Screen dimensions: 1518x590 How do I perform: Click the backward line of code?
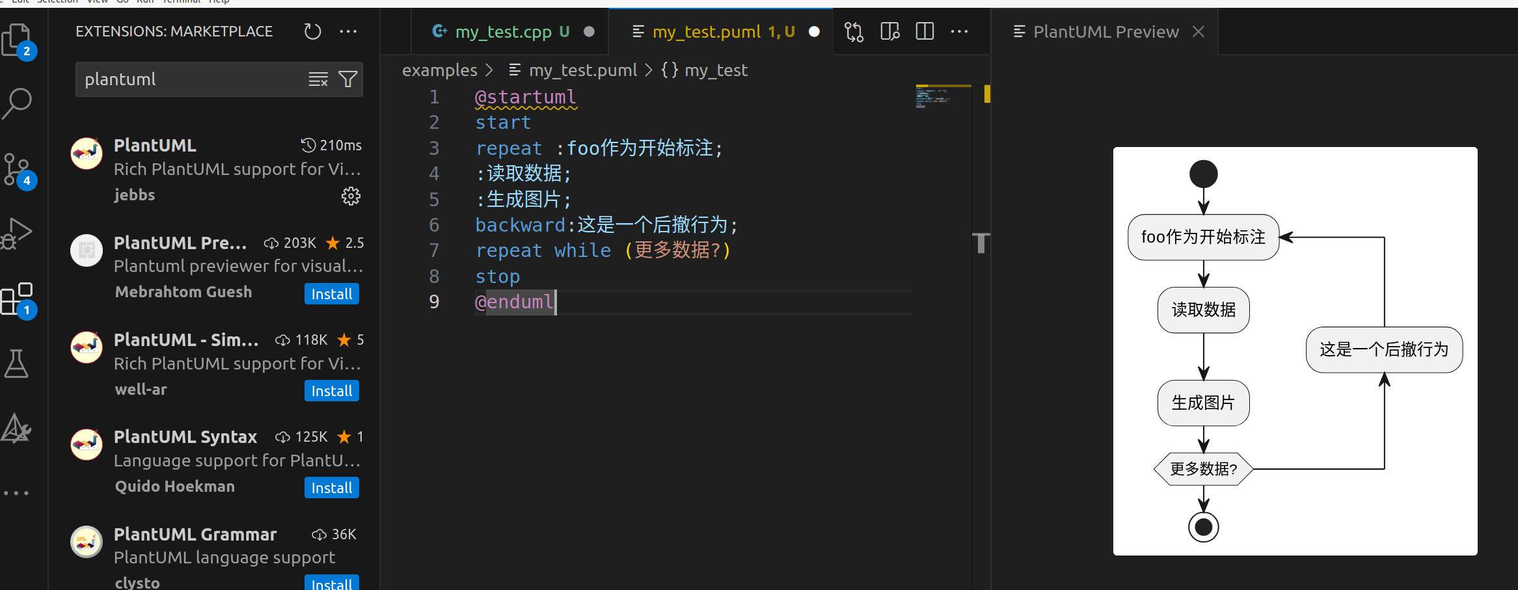tap(606, 225)
